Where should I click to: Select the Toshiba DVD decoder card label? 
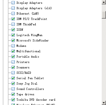36,100
